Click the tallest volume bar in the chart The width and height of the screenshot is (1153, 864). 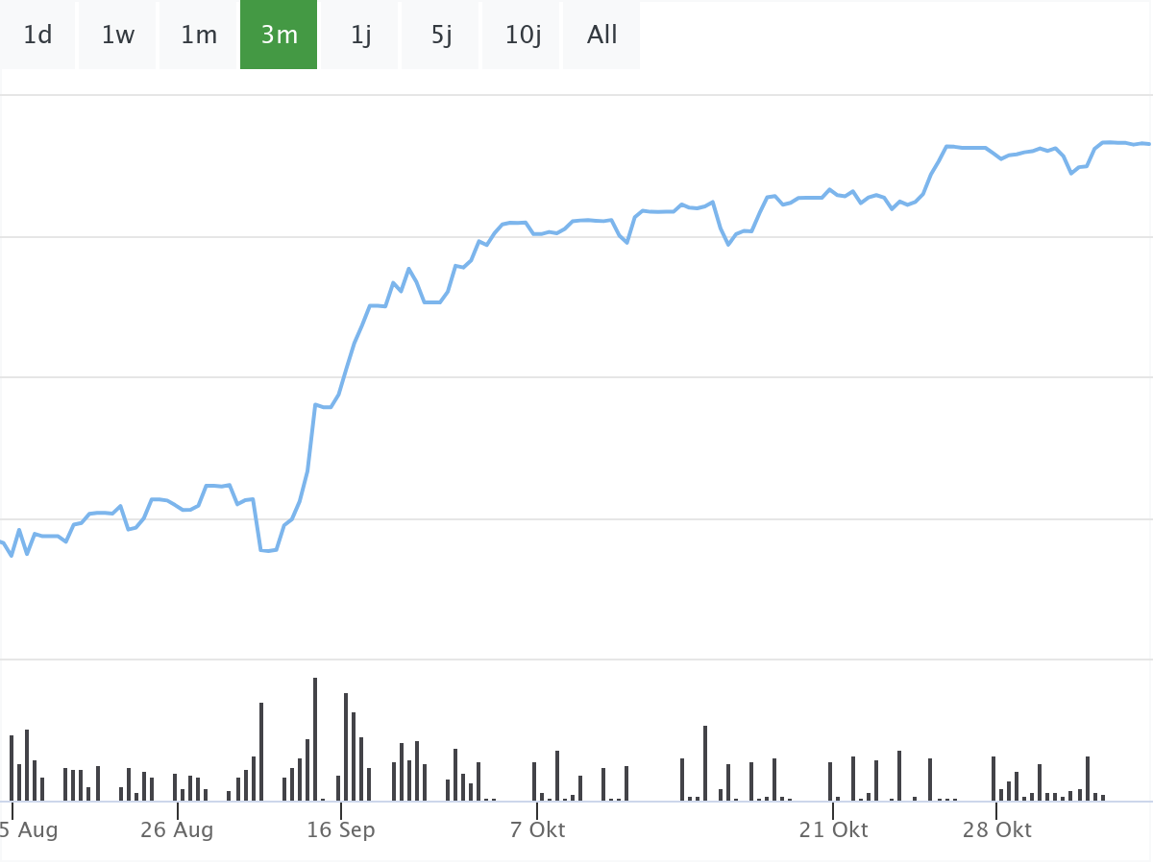[315, 739]
